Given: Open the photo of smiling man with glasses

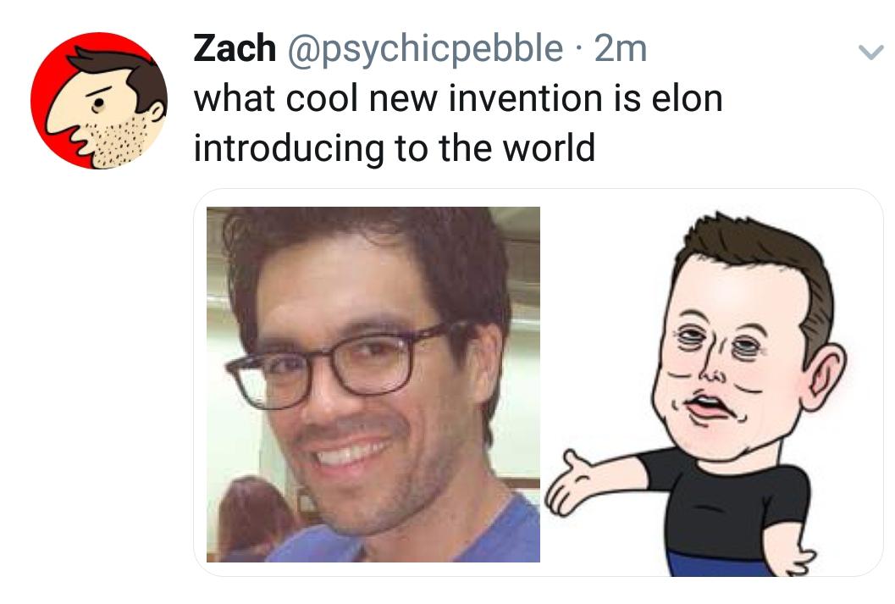Looking at the screenshot, I should (x=373, y=385).
